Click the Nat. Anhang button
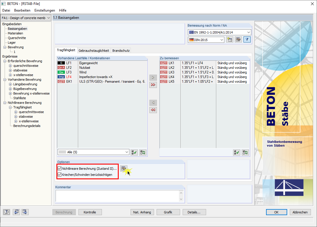Image resolution: width=317 pixels, height=227 pixels. pyautogui.click(x=142, y=212)
